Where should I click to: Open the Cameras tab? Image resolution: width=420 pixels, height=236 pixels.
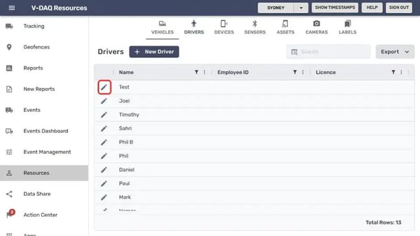316,28
